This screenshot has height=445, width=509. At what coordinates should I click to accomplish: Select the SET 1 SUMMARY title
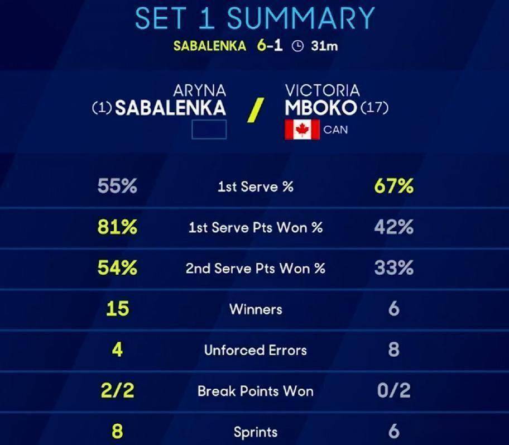pyautogui.click(x=254, y=18)
